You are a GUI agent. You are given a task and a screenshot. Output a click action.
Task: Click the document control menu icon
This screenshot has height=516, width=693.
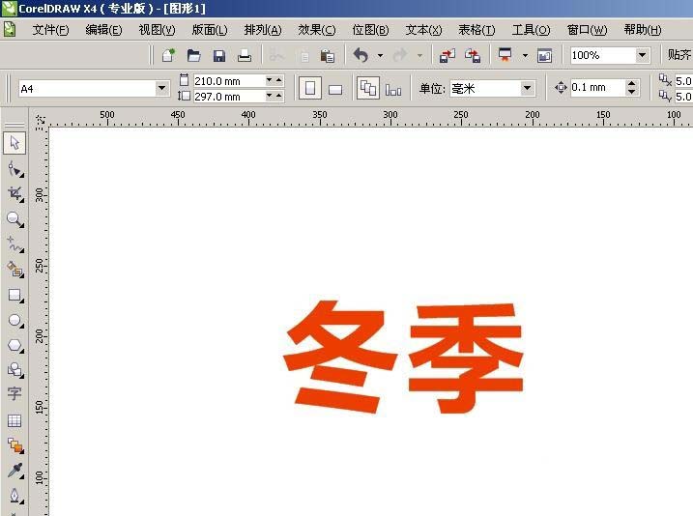[x=10, y=30]
